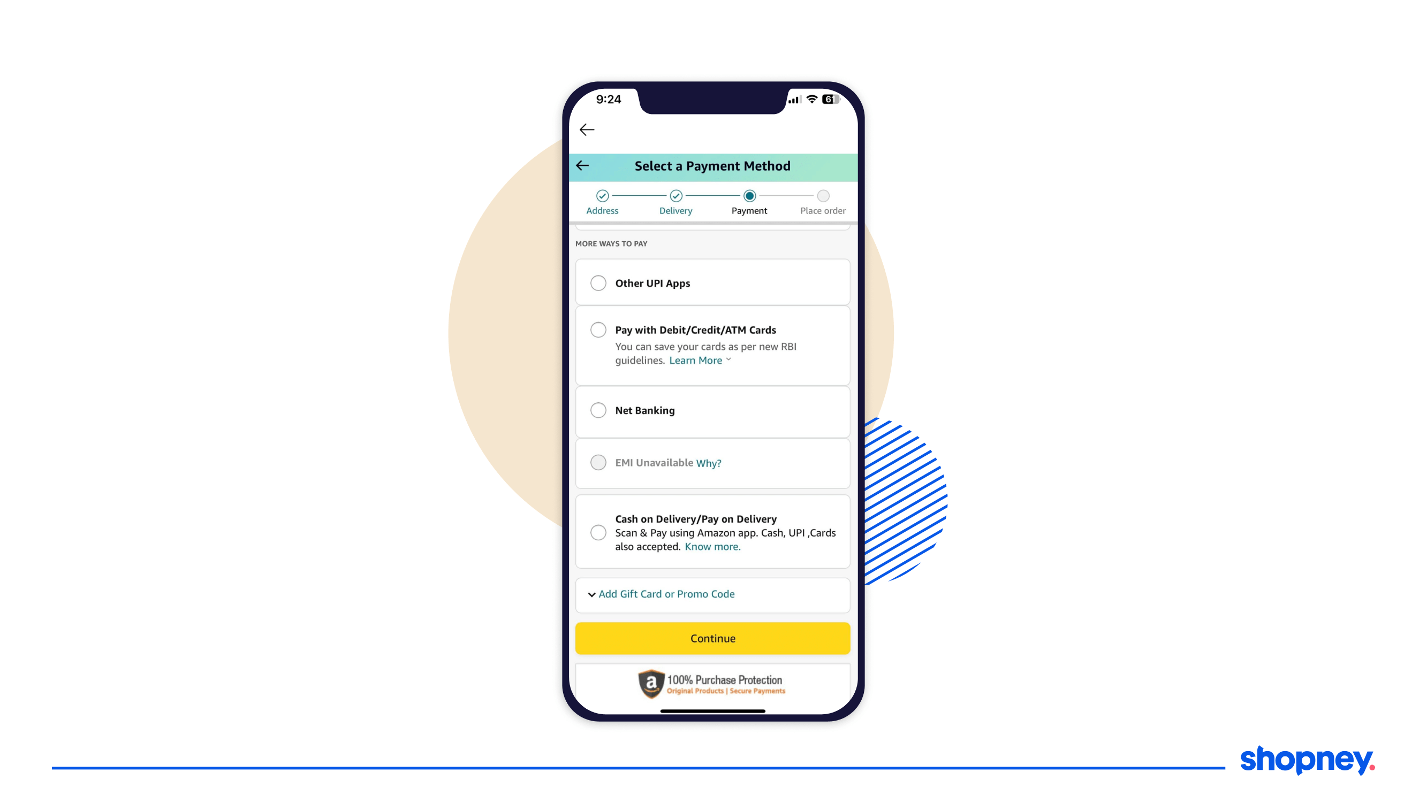Click the Pay with Debit/Credit/ATM Cards option
This screenshot has width=1427, height=803.
599,328
